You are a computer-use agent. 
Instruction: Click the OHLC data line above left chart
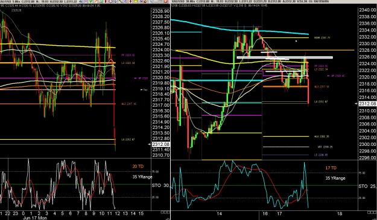(x=50, y=6)
